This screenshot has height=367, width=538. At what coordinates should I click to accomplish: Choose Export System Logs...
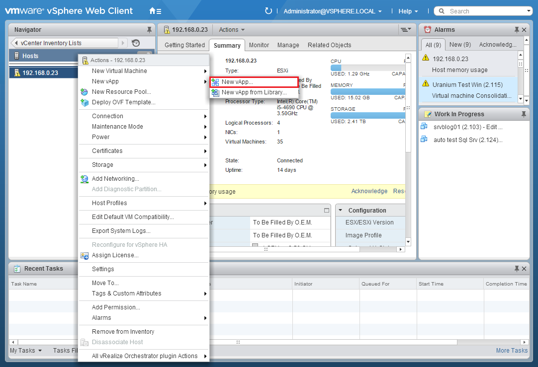click(x=144, y=231)
